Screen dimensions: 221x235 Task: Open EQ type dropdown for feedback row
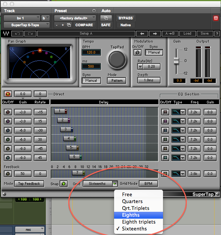pos(182,174)
